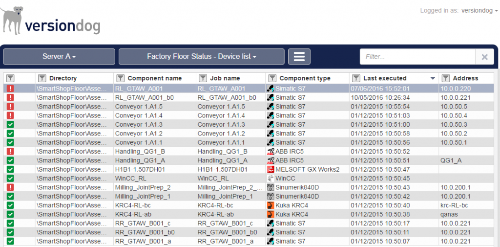
Task: Toggle sort arrow on Last executed column
Action: pyautogui.click(x=433, y=78)
